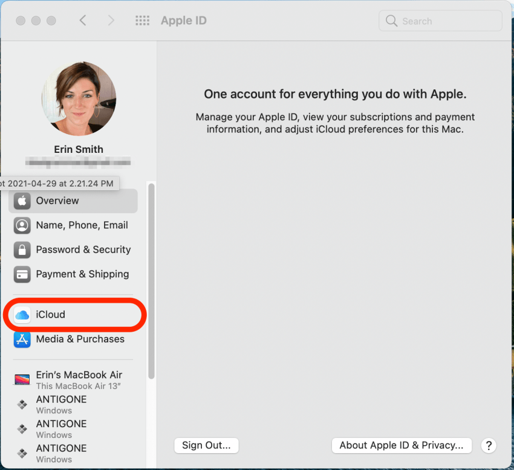The image size is (514, 470).
Task: Click the credit card Payment icon
Action: [22, 274]
